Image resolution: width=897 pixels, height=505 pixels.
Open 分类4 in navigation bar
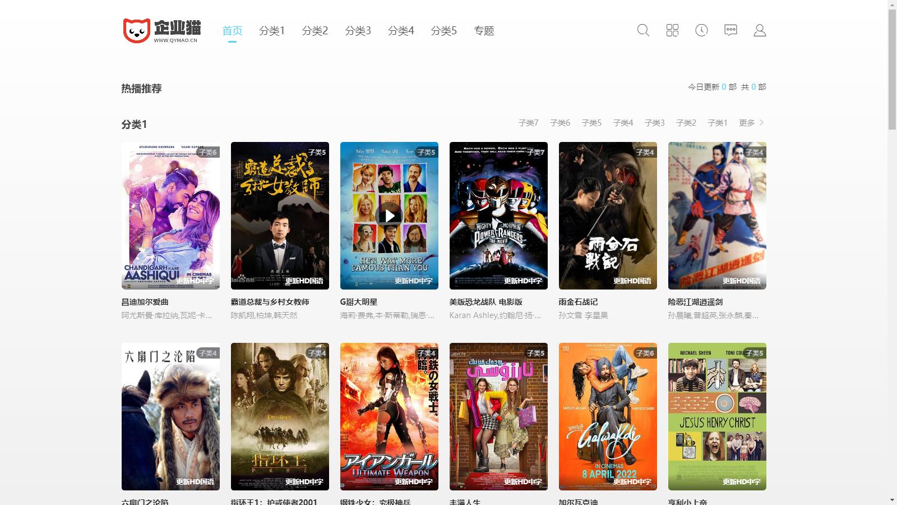401,31
